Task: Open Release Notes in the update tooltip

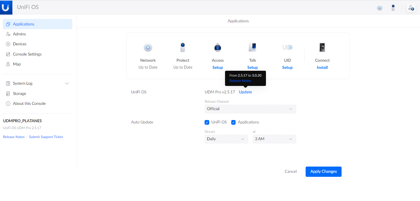Action: click(240, 81)
